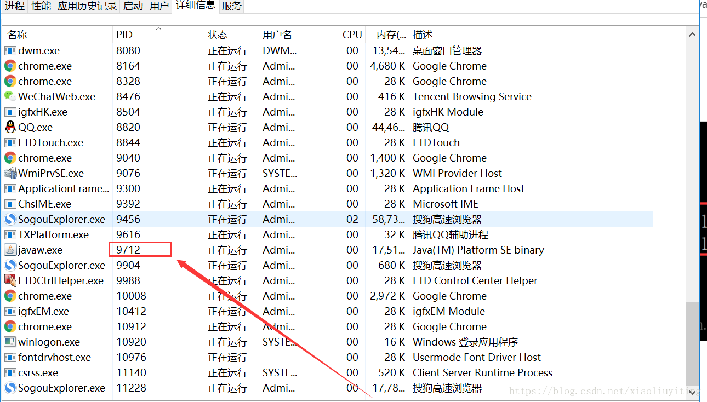Click SogouExplorer icon for PID 9456
The height and width of the screenshot is (402, 707).
point(10,219)
